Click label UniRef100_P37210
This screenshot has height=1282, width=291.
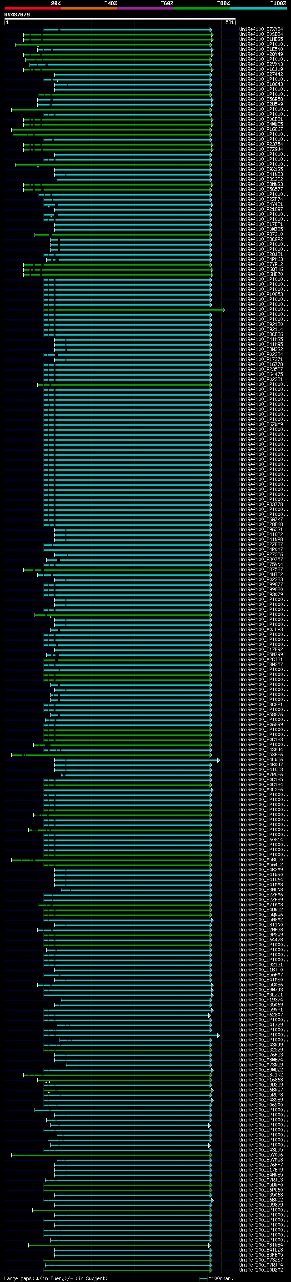point(261,234)
